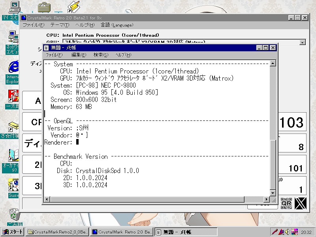Click the QR code icon in CrystalMark
Screen dimensions: 316x237
coord(286,203)
